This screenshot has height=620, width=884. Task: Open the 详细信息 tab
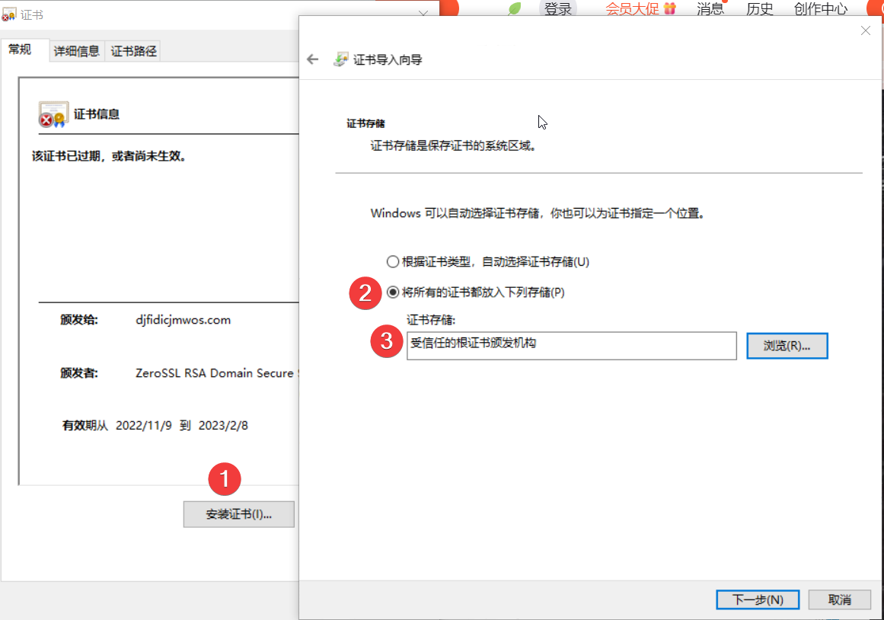(x=76, y=51)
